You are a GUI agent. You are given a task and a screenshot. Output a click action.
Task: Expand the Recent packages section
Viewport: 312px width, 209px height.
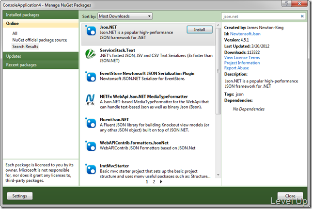pyautogui.click(x=41, y=65)
